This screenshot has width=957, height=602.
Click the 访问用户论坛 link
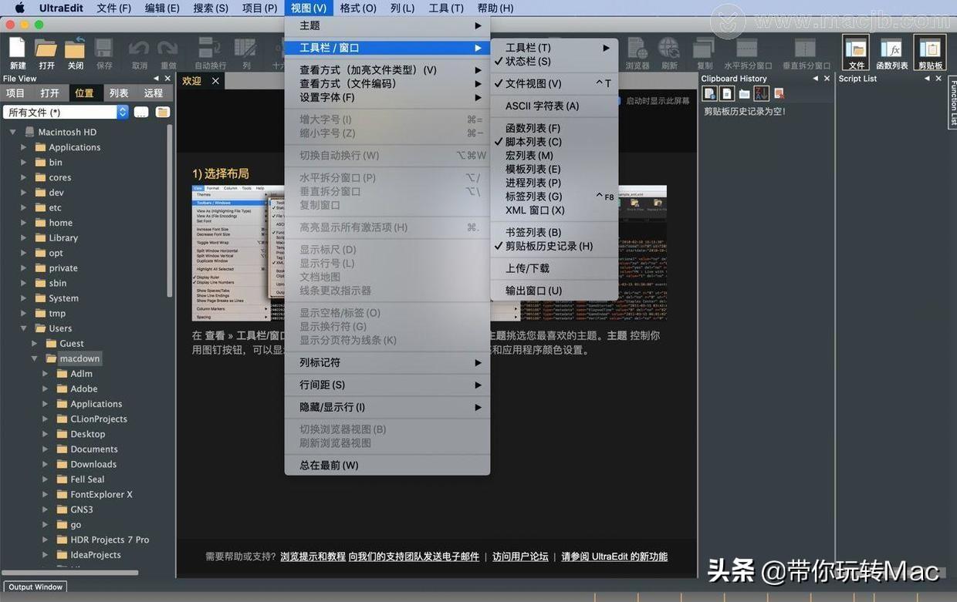pyautogui.click(x=520, y=557)
